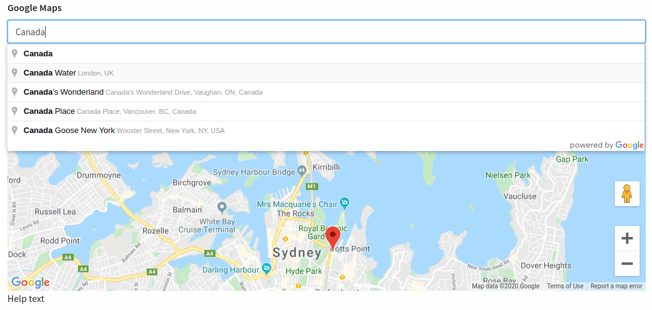Click the pin icon beside Canada's Wonderland

(15, 92)
